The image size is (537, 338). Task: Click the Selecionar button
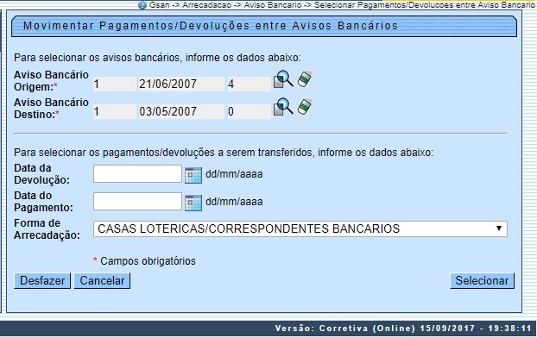482,281
